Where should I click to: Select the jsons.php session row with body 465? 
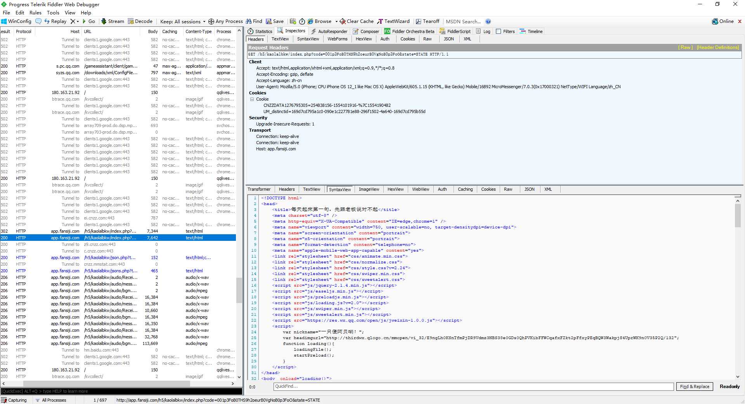[118, 271]
